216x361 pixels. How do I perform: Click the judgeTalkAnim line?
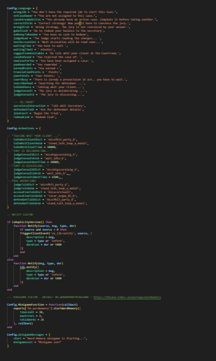click(x=47, y=188)
